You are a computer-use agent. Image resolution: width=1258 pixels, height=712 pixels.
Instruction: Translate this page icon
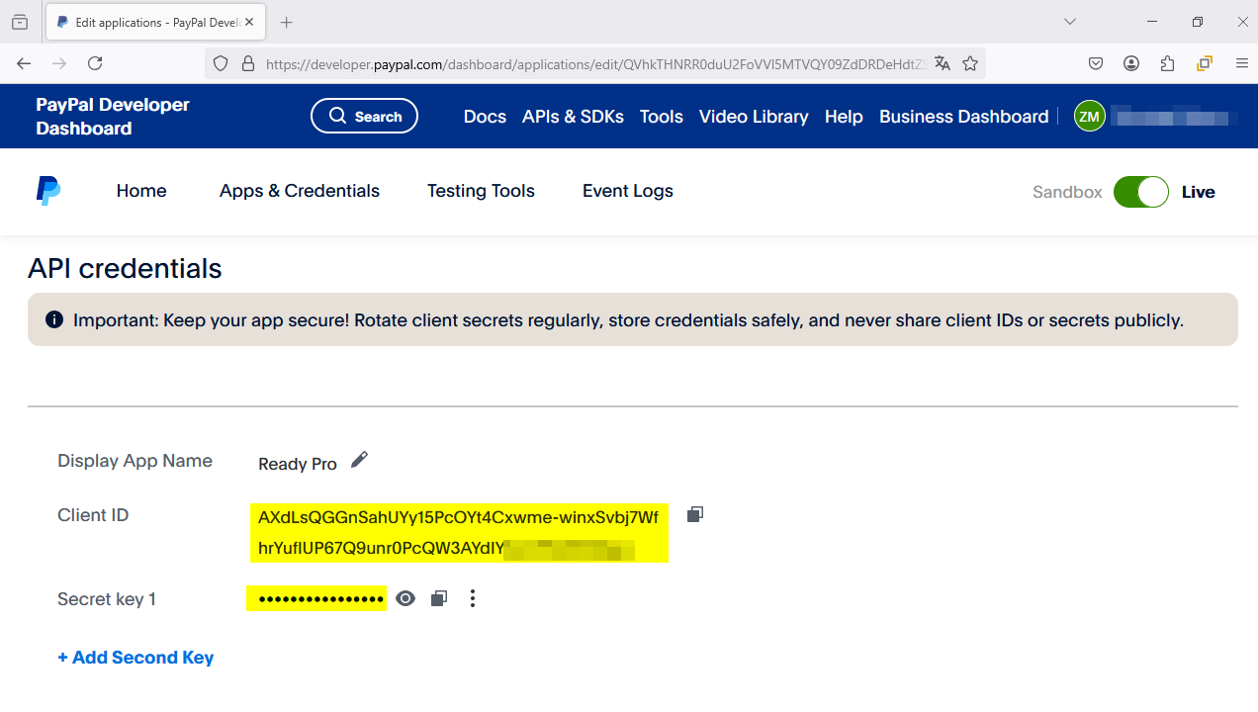pos(943,63)
